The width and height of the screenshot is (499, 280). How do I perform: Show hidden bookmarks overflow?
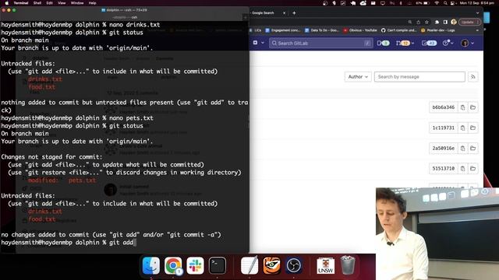point(477,30)
